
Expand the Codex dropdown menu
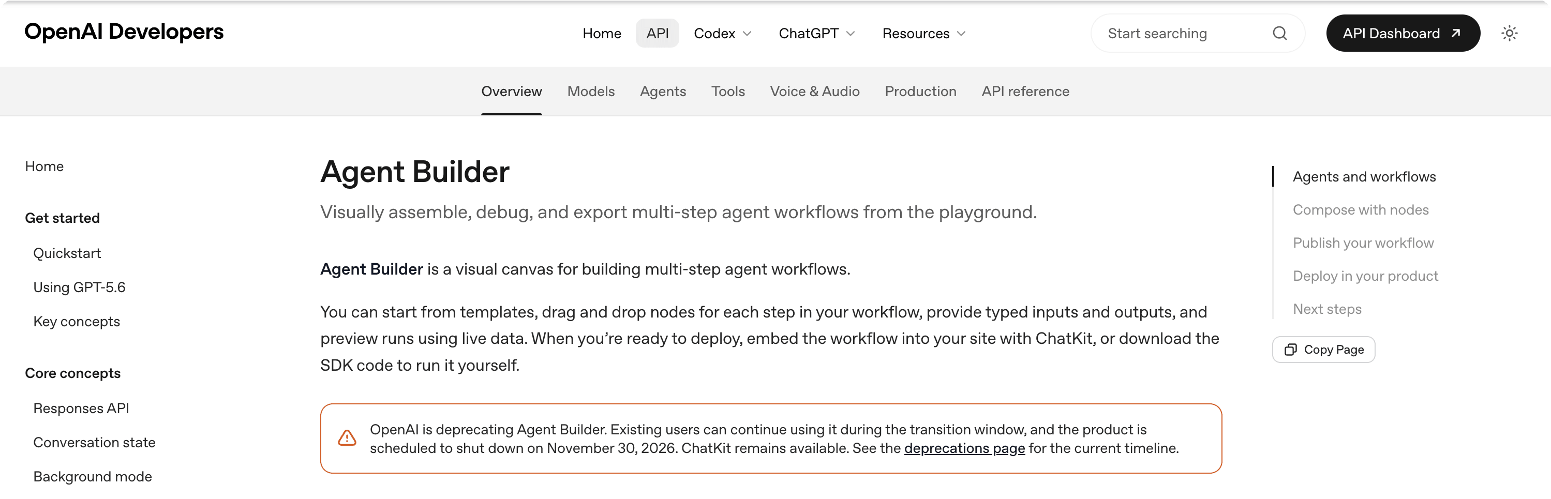pos(723,33)
